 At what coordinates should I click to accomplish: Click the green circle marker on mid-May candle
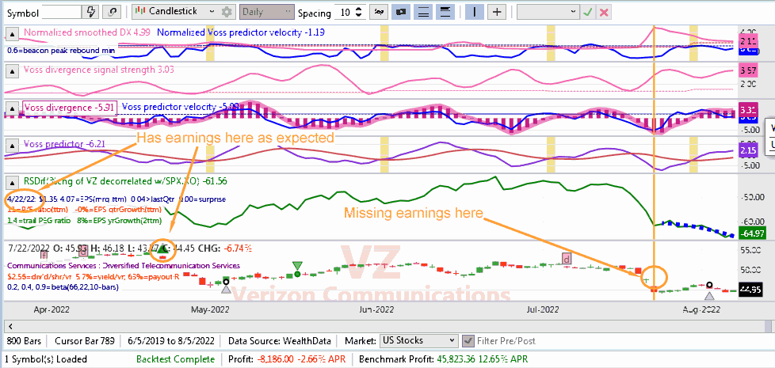coord(297,274)
